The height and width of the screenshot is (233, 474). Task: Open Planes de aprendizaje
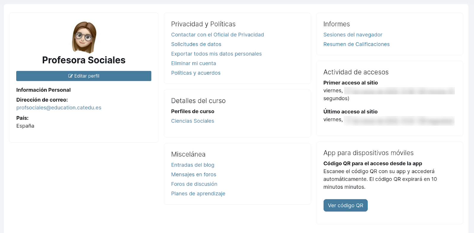(198, 194)
